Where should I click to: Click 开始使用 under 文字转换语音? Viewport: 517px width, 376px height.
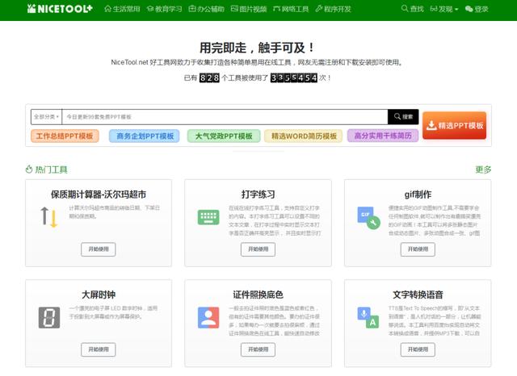tap(418, 349)
